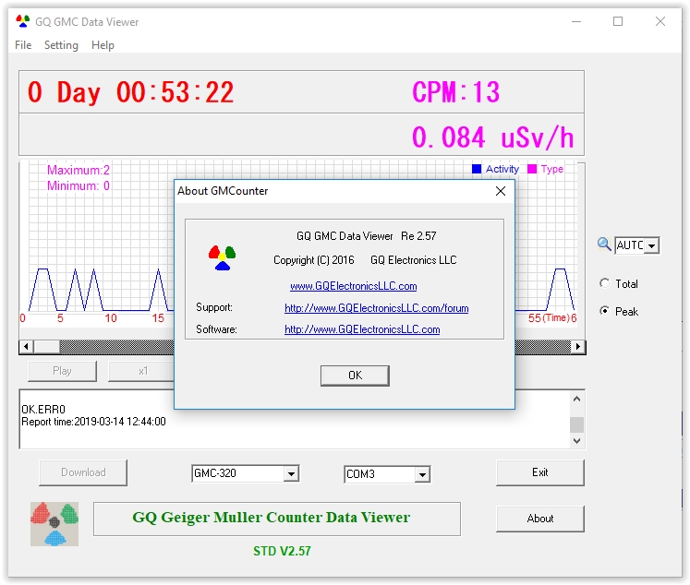Close the GQ GMC Data Viewer window
The width and height of the screenshot is (690, 585).
tap(660, 21)
